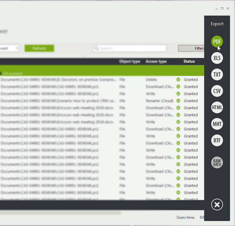The image size is (235, 226).
Task: Open the event dropdown beside Refresh
Action: click(16, 48)
